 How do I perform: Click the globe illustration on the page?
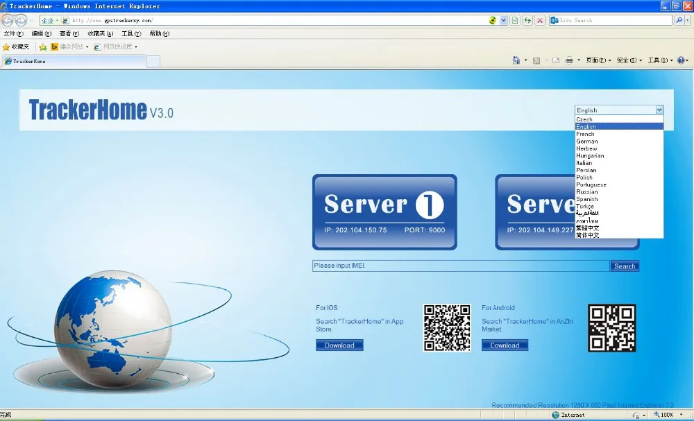[113, 329]
